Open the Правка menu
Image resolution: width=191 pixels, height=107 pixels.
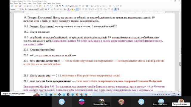click(x=16, y=3)
